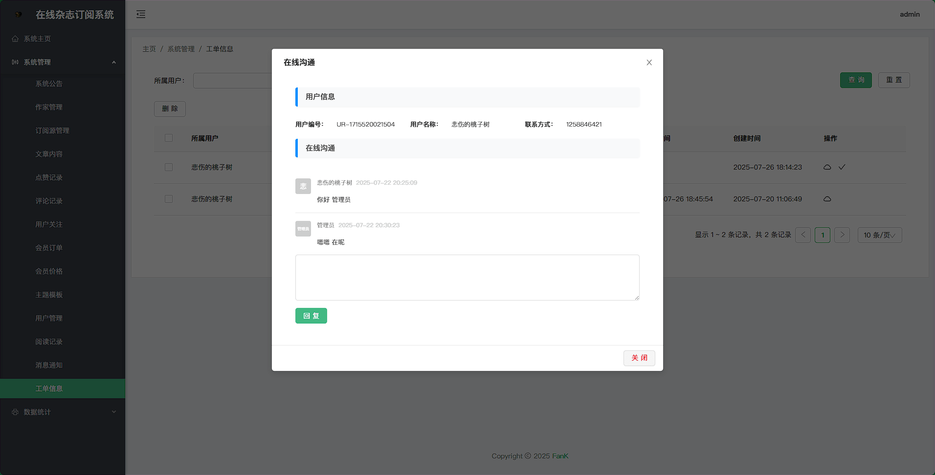Toggle the select-all checkbox in table header
Image resolution: width=935 pixels, height=475 pixels.
[x=169, y=138]
